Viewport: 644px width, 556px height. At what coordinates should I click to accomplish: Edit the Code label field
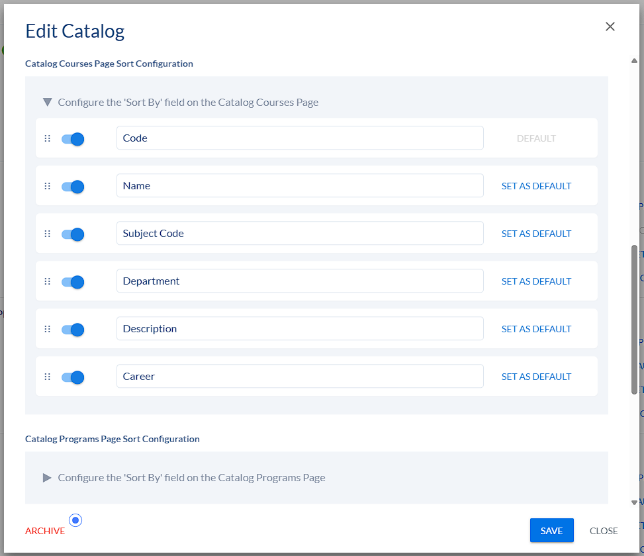[x=300, y=138]
